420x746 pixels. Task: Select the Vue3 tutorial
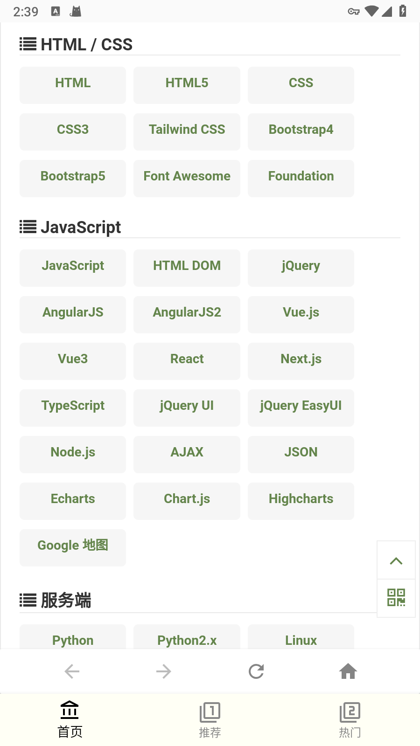click(x=73, y=361)
